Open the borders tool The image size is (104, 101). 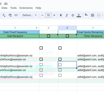coord(93,15)
